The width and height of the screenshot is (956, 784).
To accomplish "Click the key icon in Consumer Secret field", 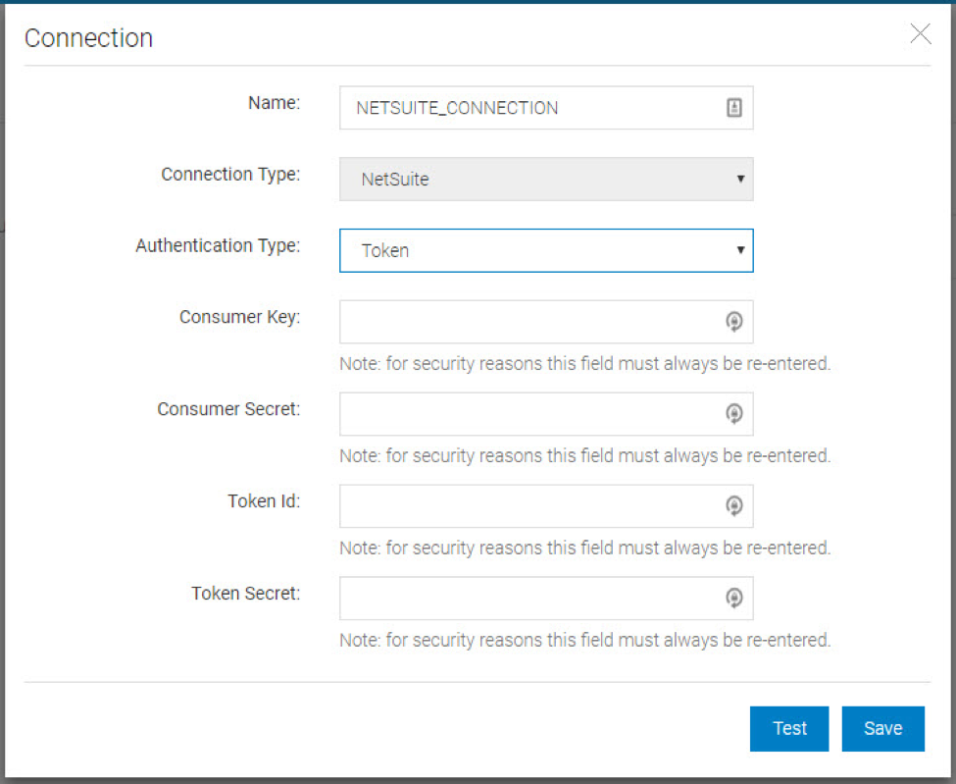I will click(x=734, y=413).
